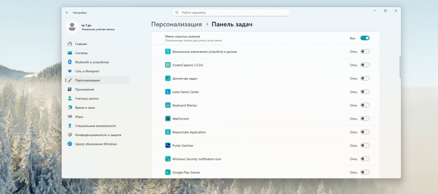
Task: Click the vertical scrollbar thumb
Action: tap(400, 67)
